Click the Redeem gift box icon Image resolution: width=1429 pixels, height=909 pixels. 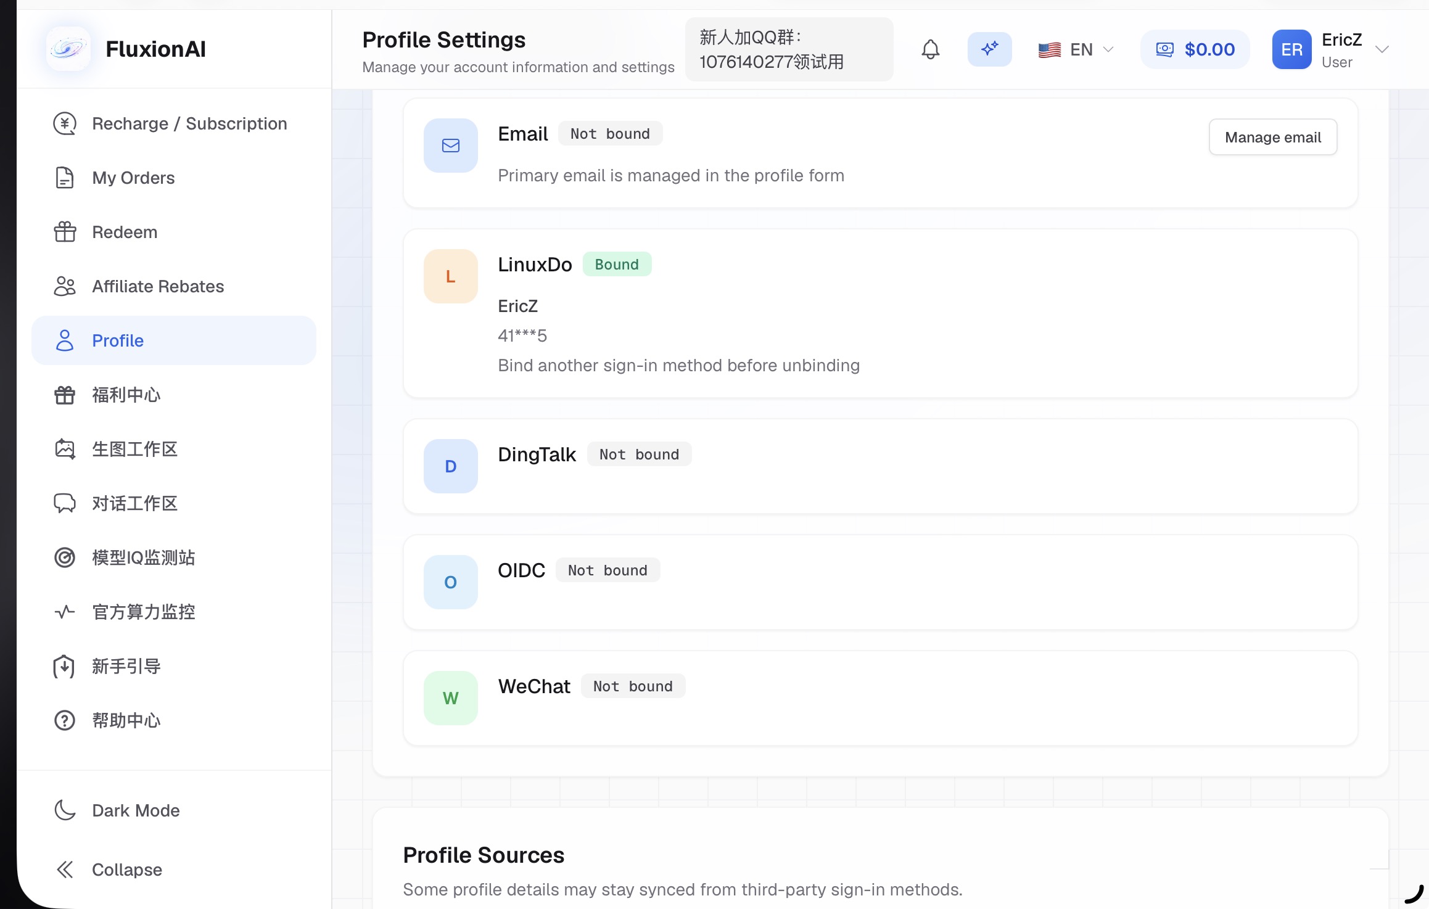(x=65, y=232)
